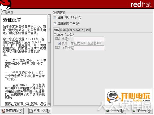Viewport: 154px width, 115px height.
Task: Click the NIS 域 input field
Action: point(89,39)
